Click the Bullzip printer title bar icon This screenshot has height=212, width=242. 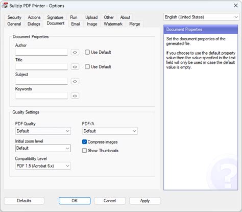tap(5, 6)
